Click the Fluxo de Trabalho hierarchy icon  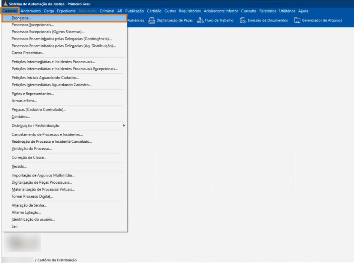coord(200,20)
